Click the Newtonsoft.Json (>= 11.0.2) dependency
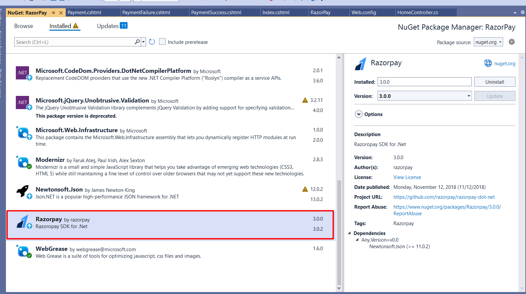Viewport: 526px width, 294px height. [399, 247]
